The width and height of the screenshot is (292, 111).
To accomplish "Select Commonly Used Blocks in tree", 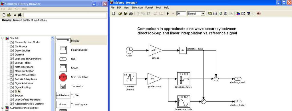I will (27, 42).
